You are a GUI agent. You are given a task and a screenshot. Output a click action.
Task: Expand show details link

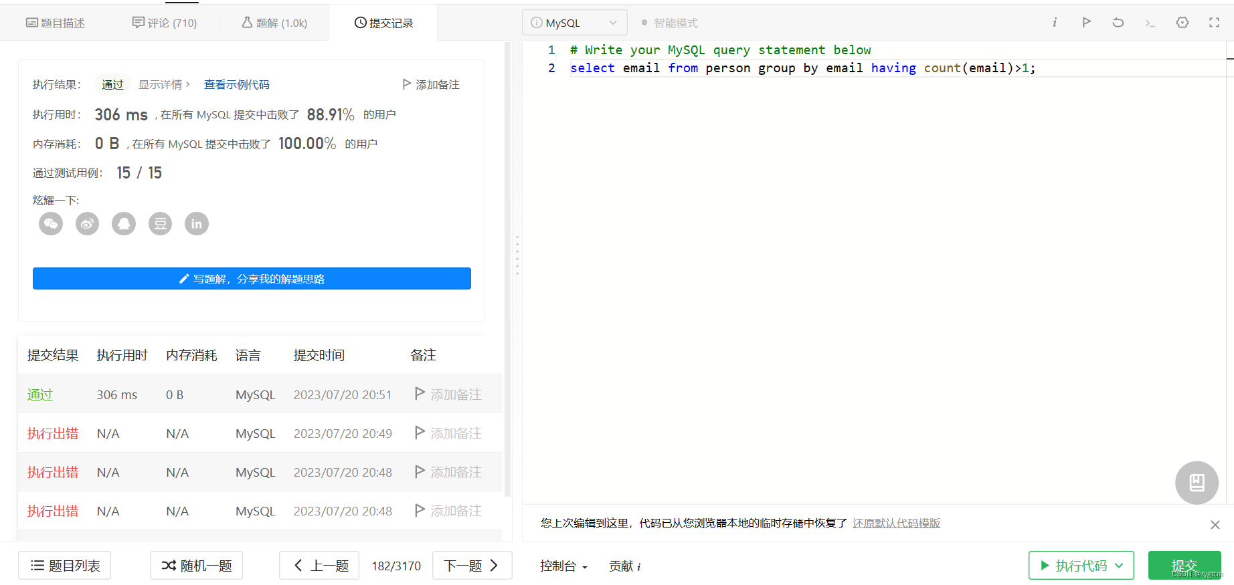(164, 84)
